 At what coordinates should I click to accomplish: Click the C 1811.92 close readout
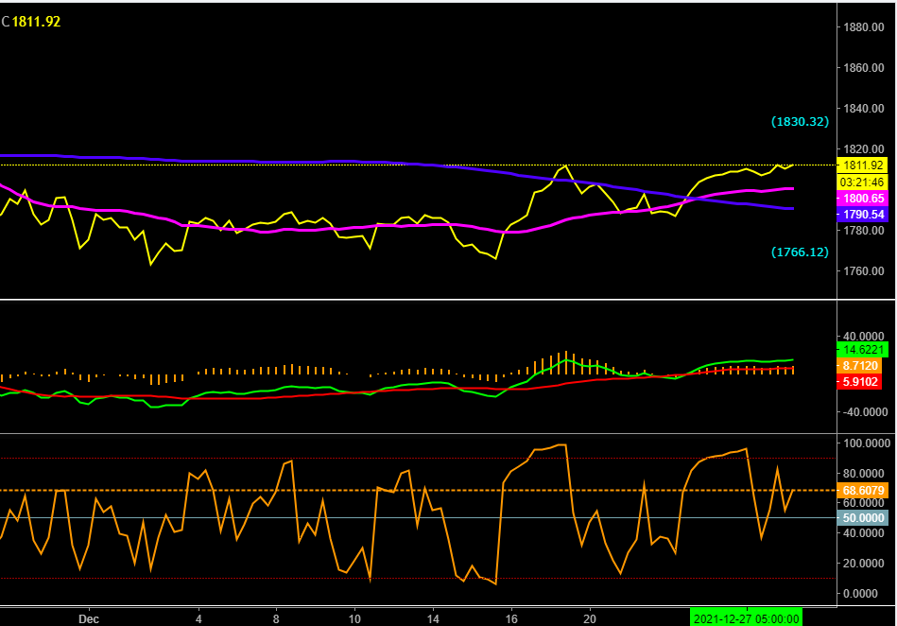pyautogui.click(x=31, y=22)
